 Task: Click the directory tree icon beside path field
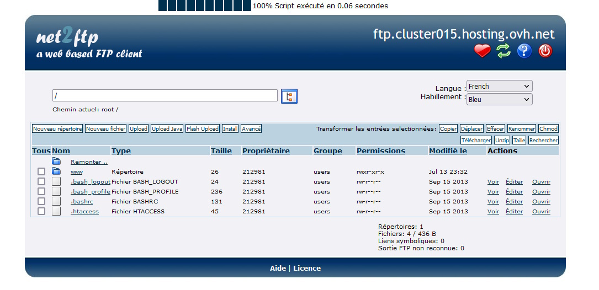[289, 96]
